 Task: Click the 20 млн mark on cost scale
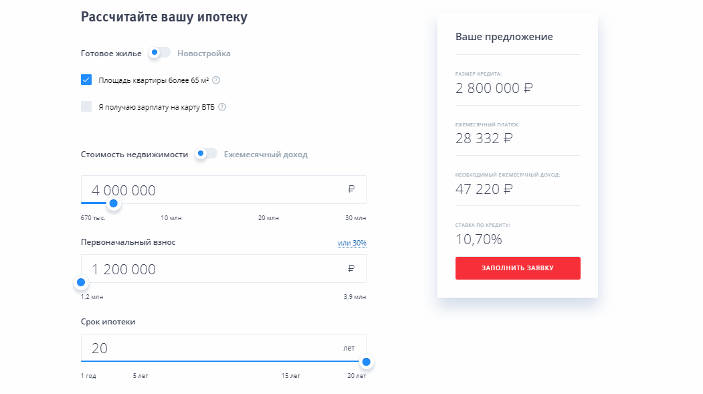tap(268, 218)
